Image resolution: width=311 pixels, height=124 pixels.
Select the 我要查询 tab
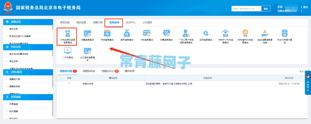[x=114, y=23]
